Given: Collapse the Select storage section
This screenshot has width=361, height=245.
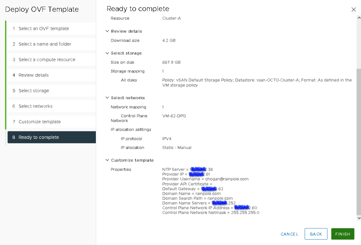Looking at the screenshot, I should (107, 53).
